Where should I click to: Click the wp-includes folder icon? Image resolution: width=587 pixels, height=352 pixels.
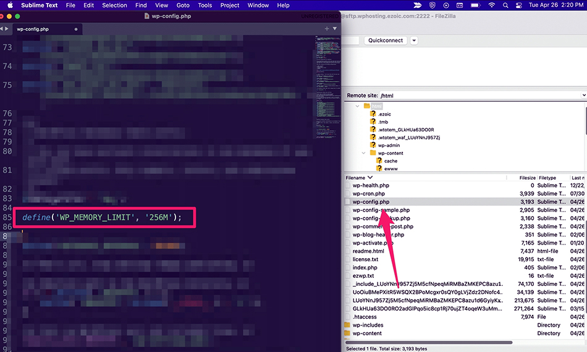pyautogui.click(x=347, y=325)
